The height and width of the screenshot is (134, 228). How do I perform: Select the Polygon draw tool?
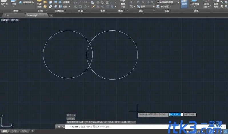pos(76,7)
